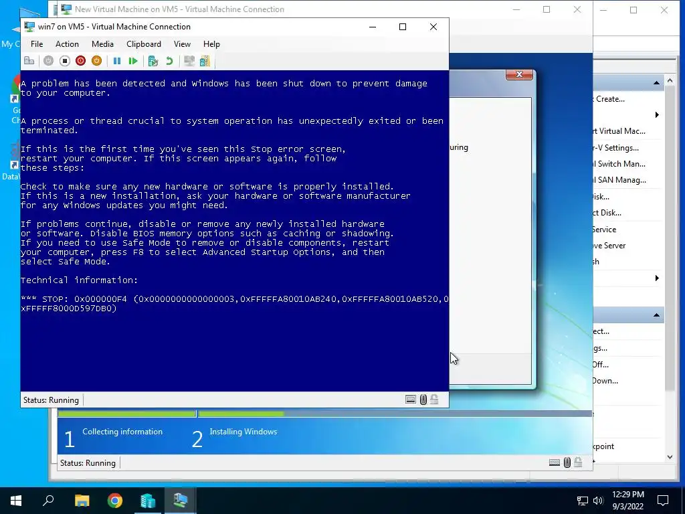The height and width of the screenshot is (514, 685).
Task: Click Remove Server action in Actions pane
Action: [609, 246]
